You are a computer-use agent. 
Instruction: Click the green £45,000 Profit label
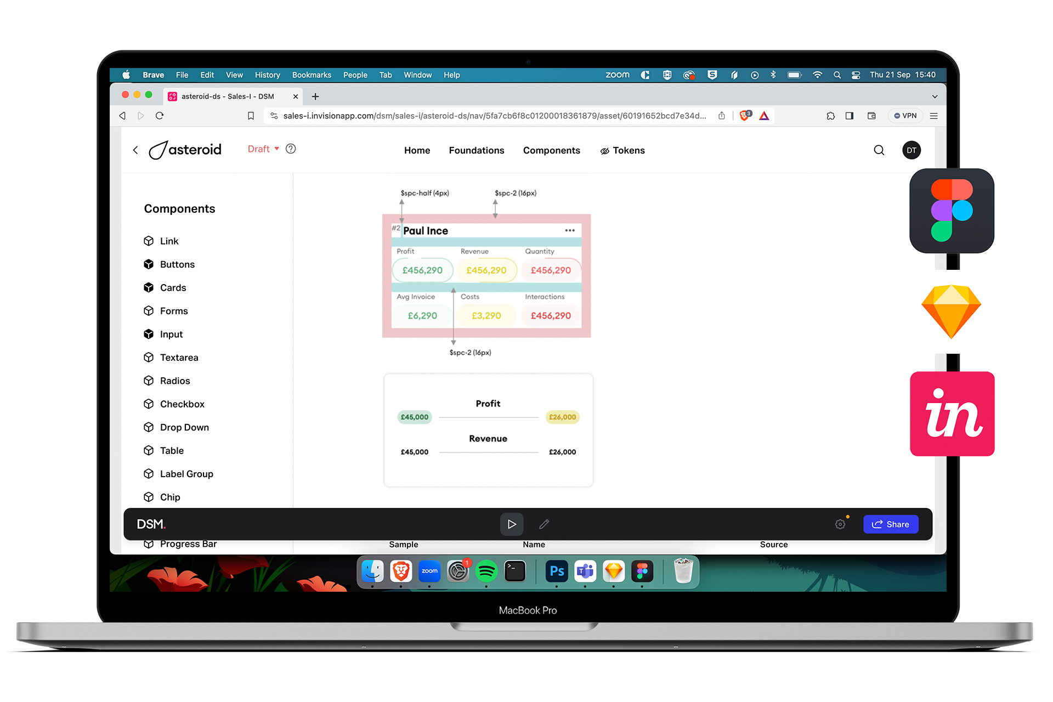(415, 417)
